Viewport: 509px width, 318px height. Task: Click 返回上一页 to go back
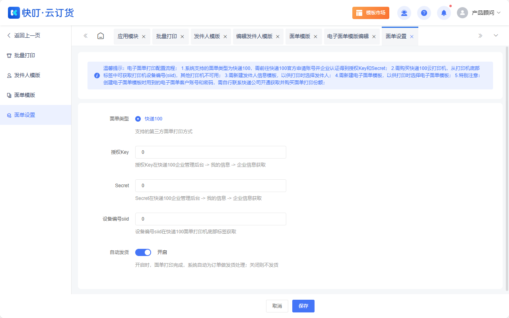pos(24,35)
